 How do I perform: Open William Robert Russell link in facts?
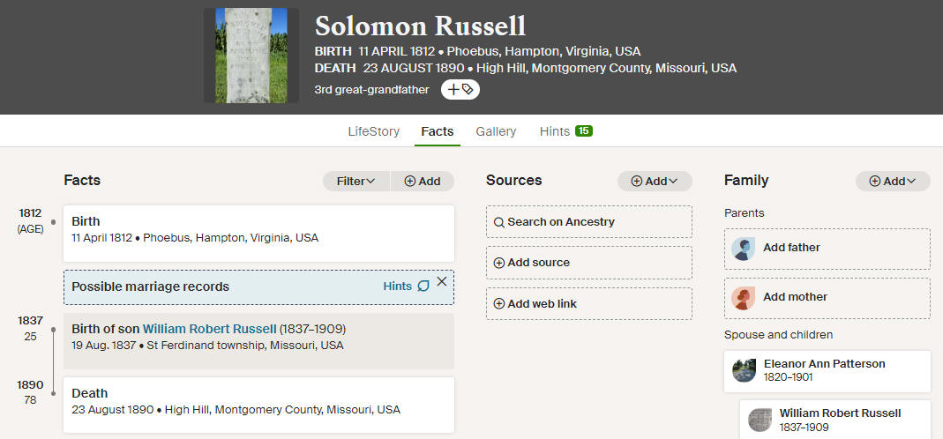pyautogui.click(x=209, y=329)
